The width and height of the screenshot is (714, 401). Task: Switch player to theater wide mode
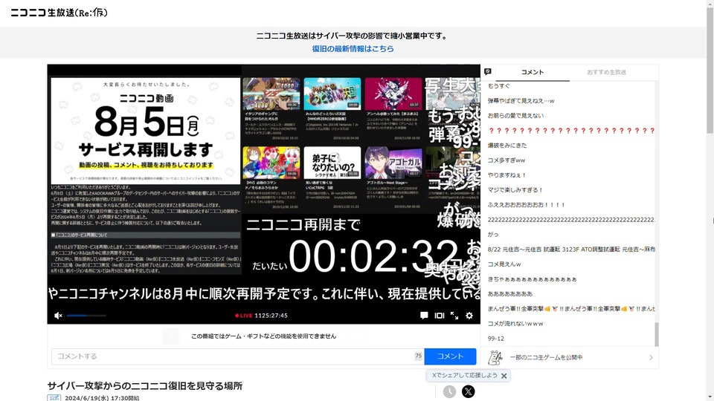pos(439,316)
